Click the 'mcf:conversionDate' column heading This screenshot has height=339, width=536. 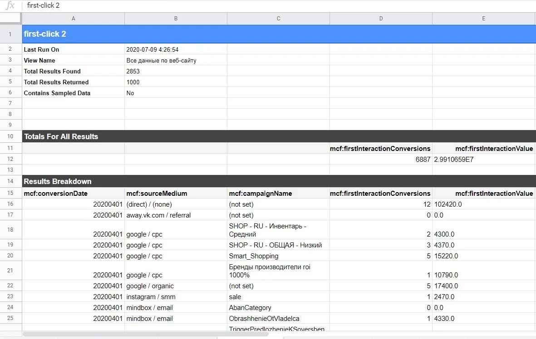point(73,193)
